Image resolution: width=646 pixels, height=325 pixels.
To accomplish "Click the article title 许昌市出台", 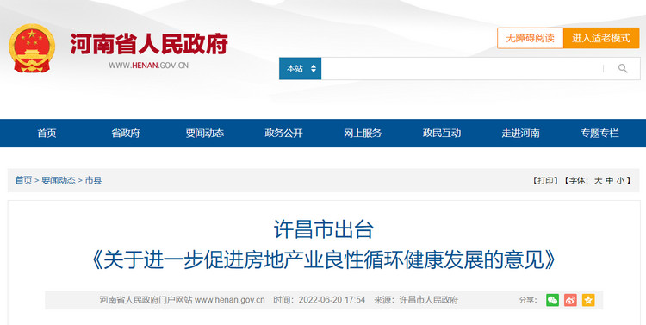I will tap(323, 229).
